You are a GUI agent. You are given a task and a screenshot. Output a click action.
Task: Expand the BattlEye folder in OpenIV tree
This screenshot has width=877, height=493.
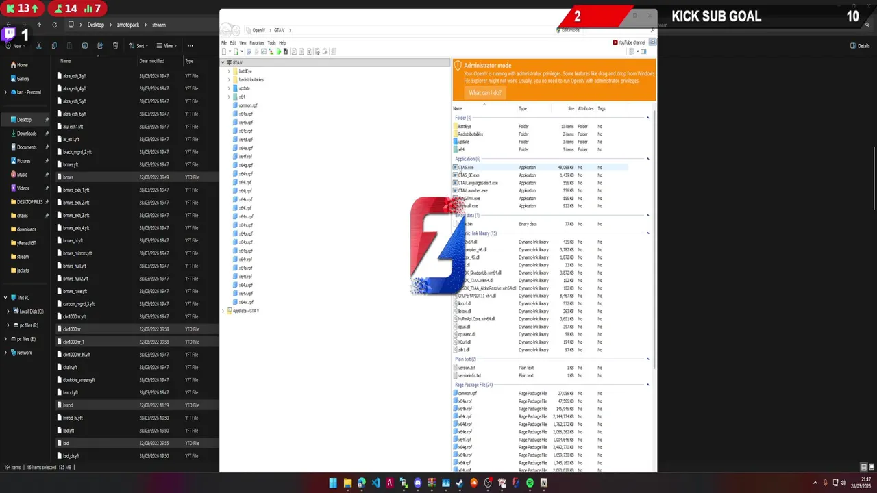(x=229, y=71)
